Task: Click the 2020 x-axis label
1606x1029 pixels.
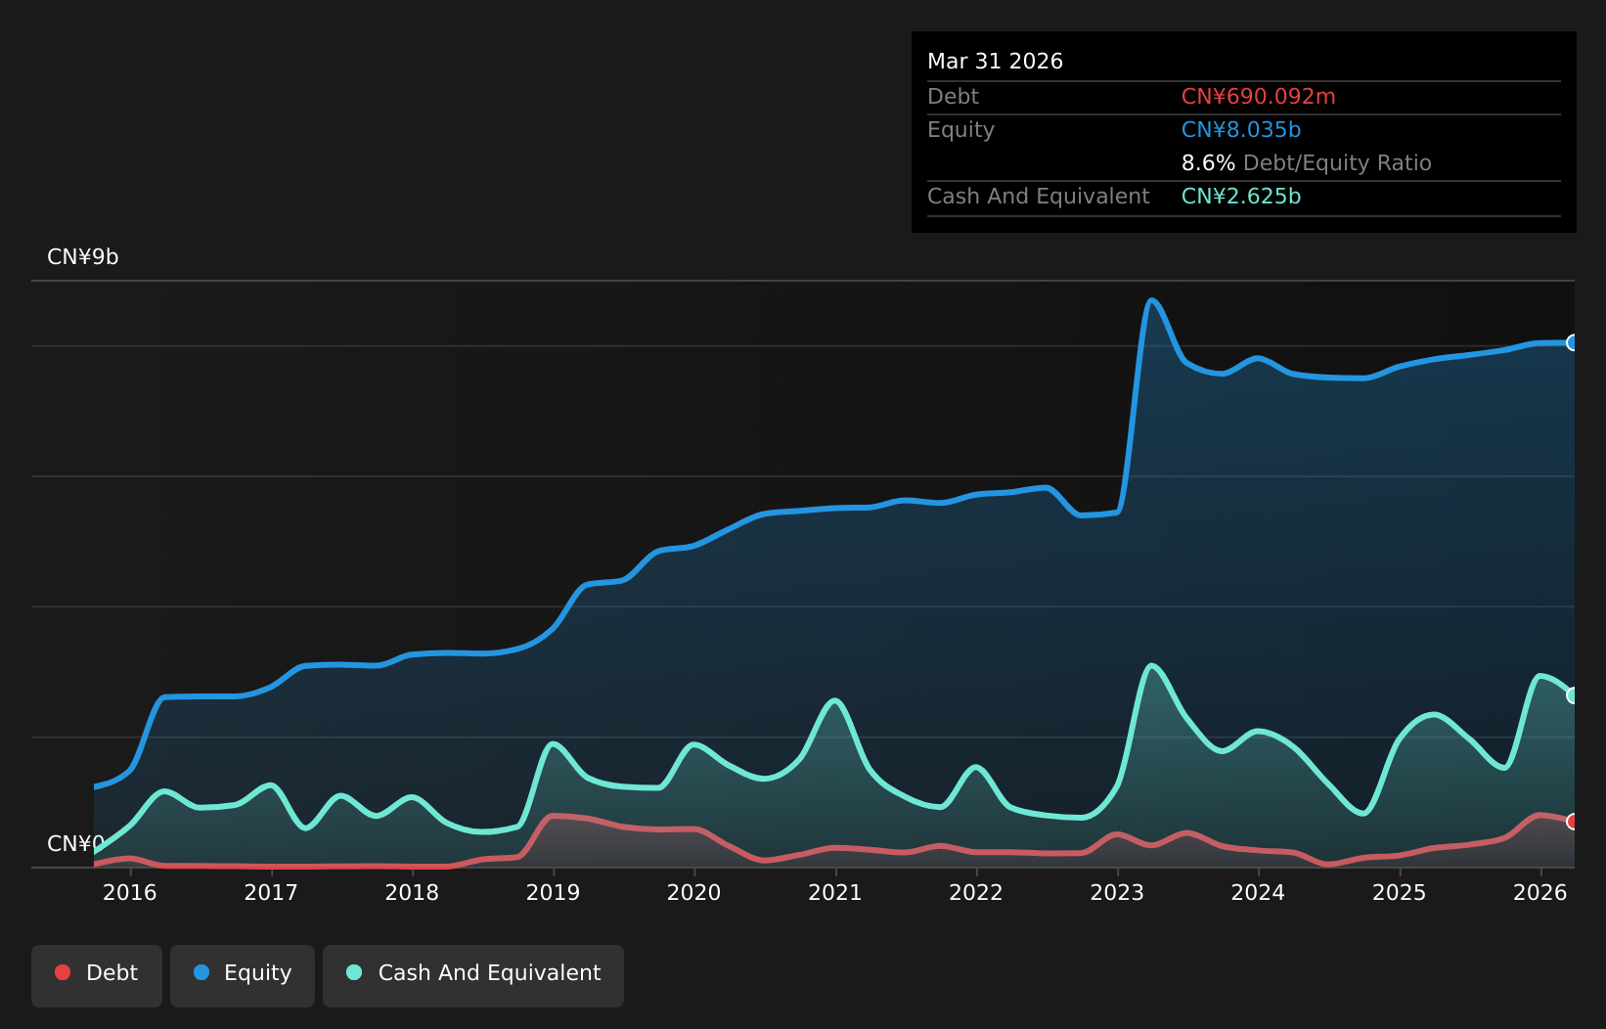Action: pyautogui.click(x=694, y=892)
